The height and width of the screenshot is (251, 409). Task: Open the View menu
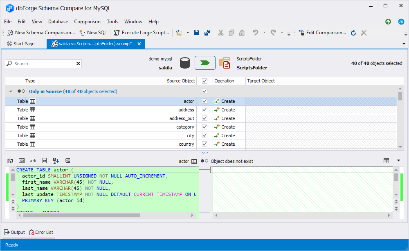point(37,22)
